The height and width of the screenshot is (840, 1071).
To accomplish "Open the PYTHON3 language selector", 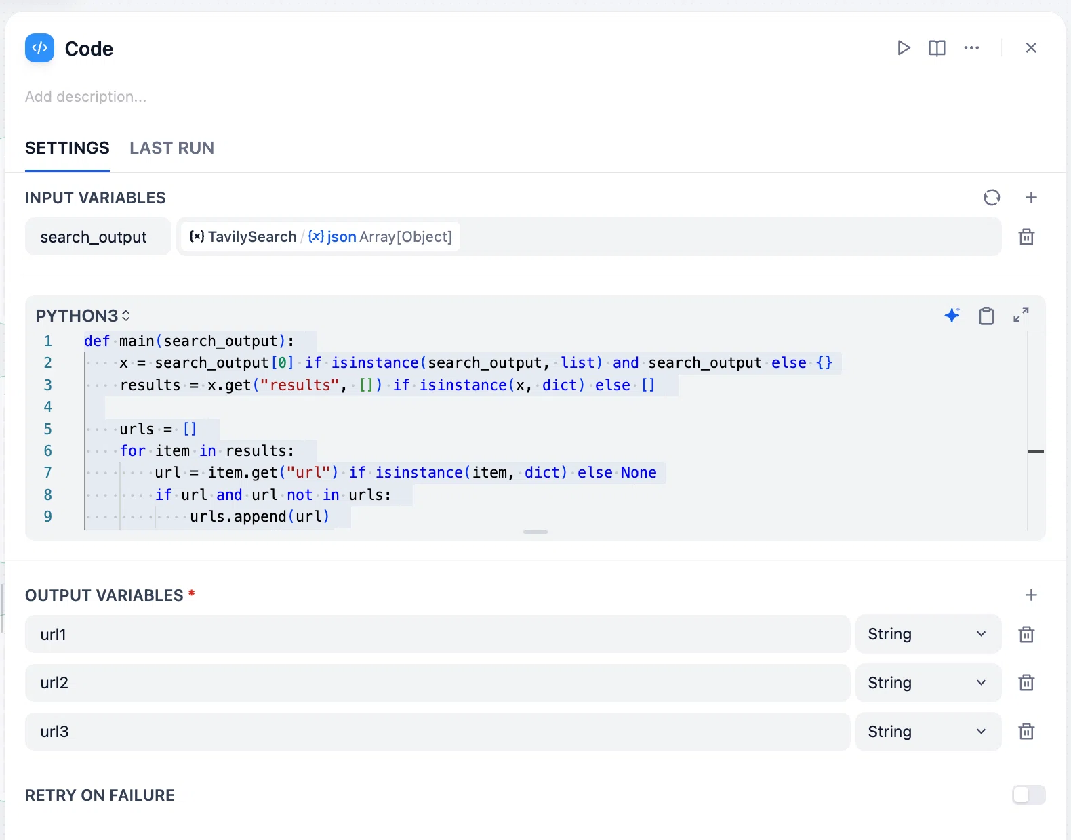I will tap(83, 316).
